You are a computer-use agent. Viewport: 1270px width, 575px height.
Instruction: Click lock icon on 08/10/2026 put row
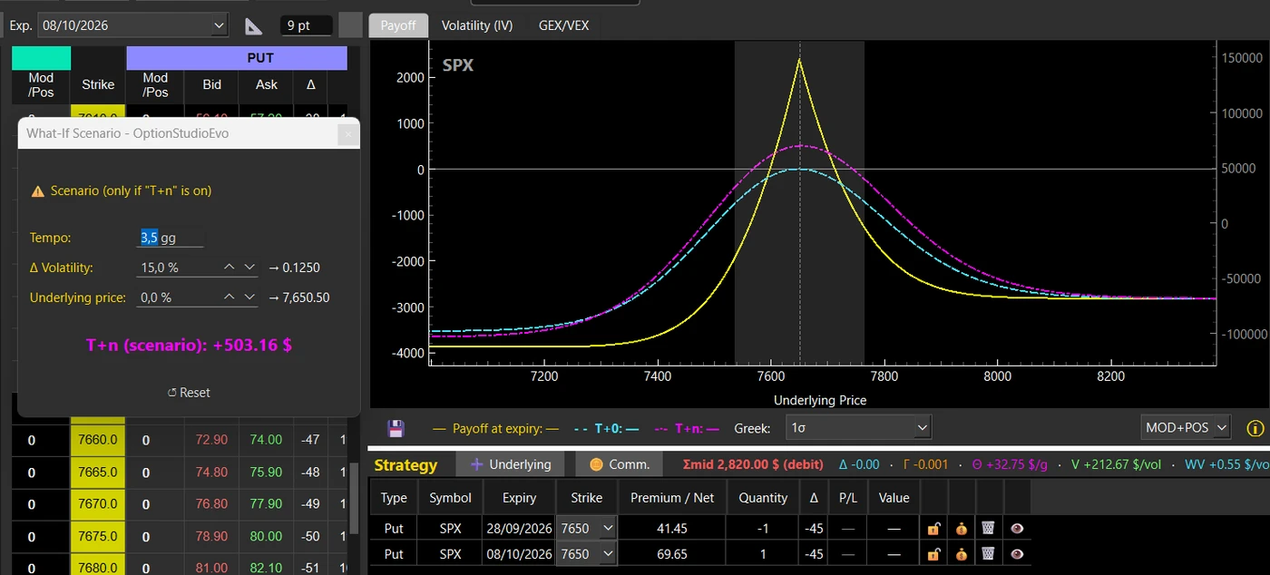tap(933, 553)
